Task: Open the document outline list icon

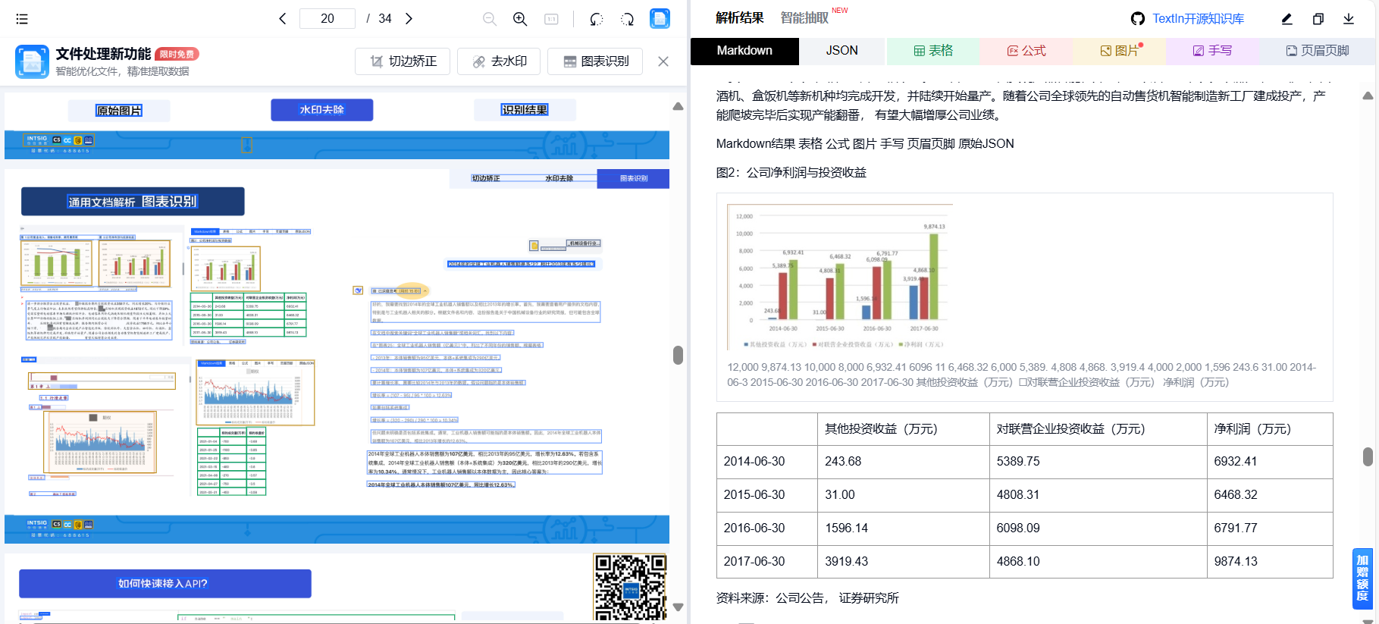Action: pyautogui.click(x=22, y=19)
